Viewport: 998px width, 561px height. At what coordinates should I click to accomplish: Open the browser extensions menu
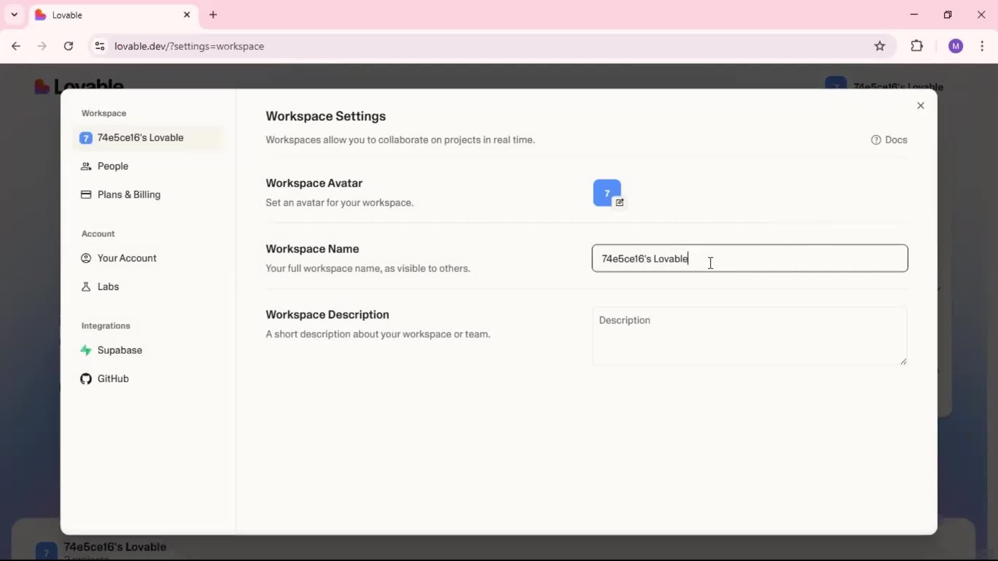click(x=917, y=46)
